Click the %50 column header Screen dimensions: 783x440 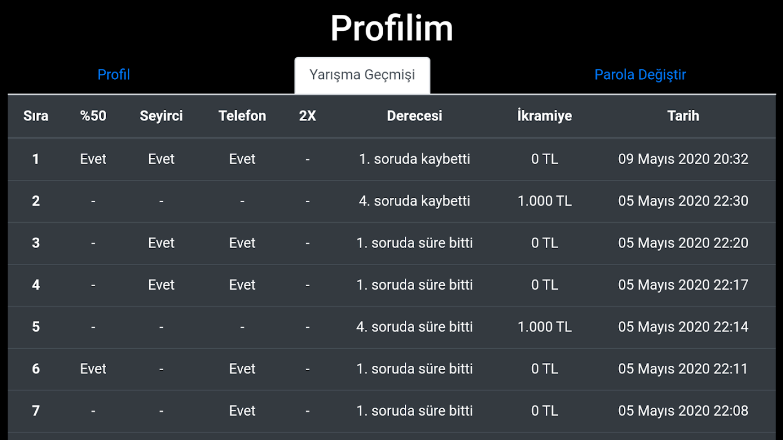coord(93,116)
